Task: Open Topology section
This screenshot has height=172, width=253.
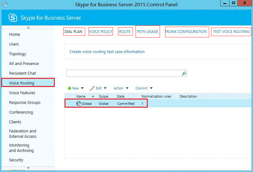Action: 18,54
